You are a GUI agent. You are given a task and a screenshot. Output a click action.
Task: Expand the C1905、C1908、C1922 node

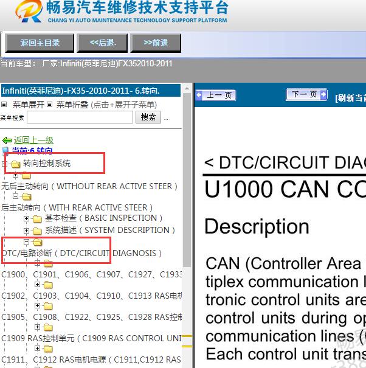coord(37,306)
